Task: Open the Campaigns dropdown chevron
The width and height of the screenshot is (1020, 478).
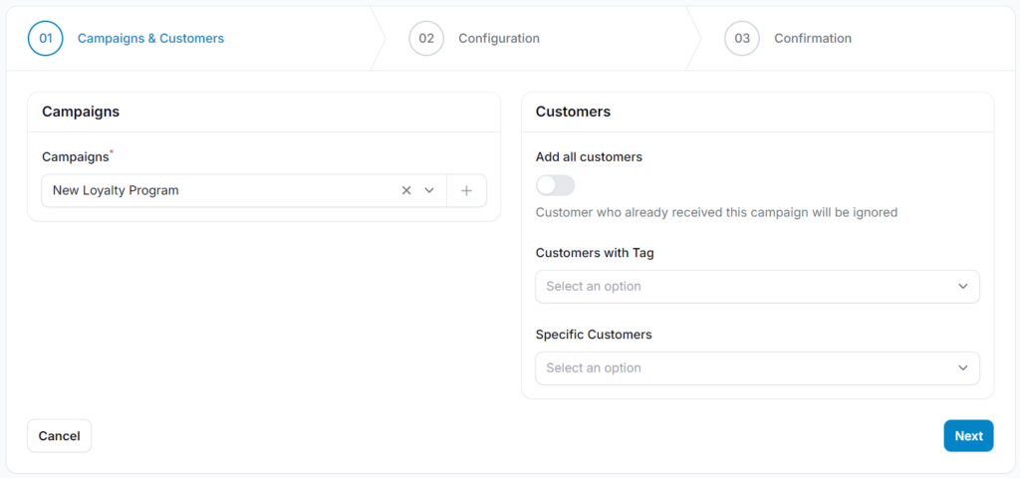Action: (x=428, y=190)
